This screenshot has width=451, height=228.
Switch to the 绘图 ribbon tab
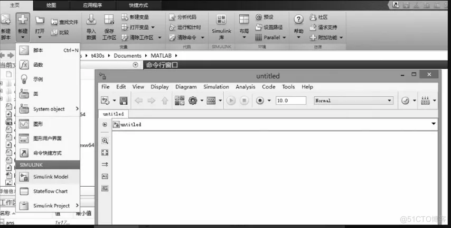51,5
